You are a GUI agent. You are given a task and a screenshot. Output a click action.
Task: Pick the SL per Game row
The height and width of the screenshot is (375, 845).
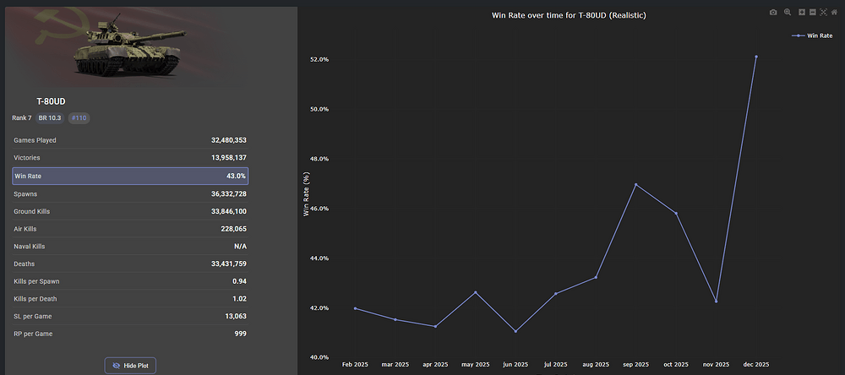pyautogui.click(x=130, y=317)
